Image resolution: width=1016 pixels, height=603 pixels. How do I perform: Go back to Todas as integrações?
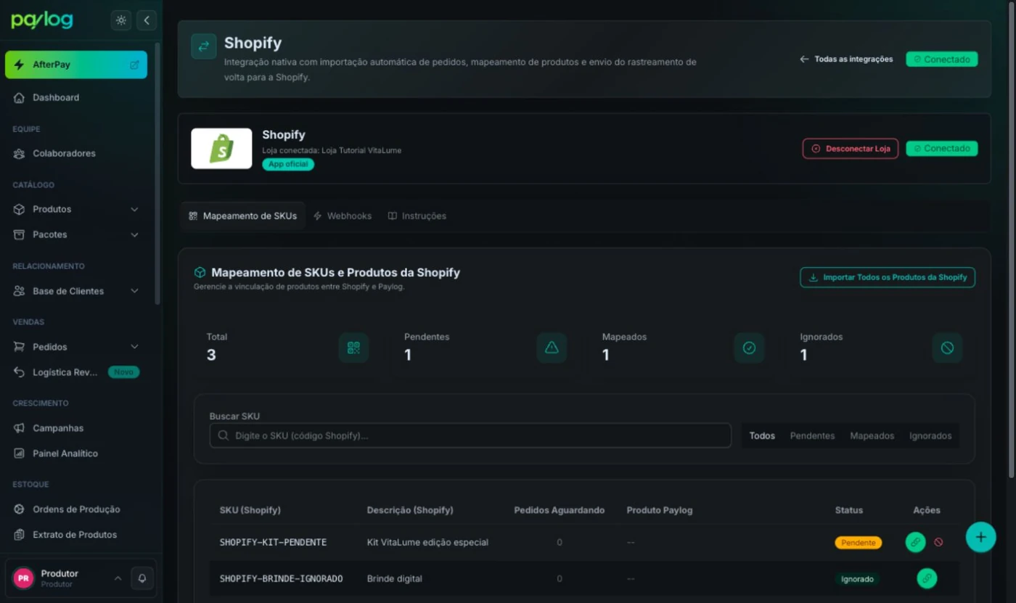(846, 59)
